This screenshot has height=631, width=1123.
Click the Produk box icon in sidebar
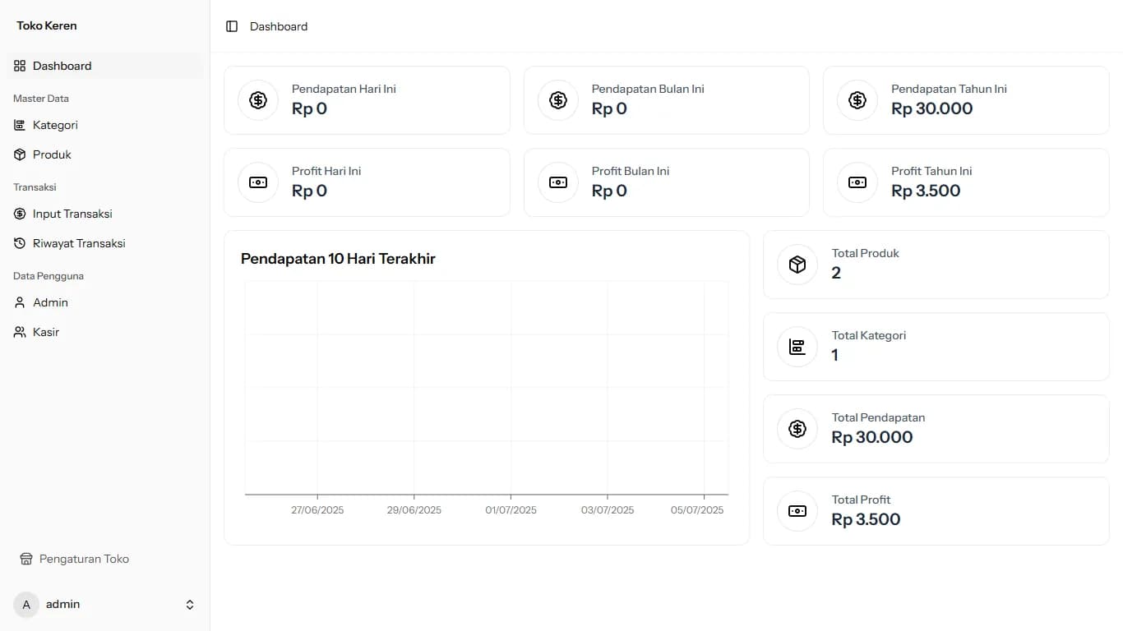[20, 154]
